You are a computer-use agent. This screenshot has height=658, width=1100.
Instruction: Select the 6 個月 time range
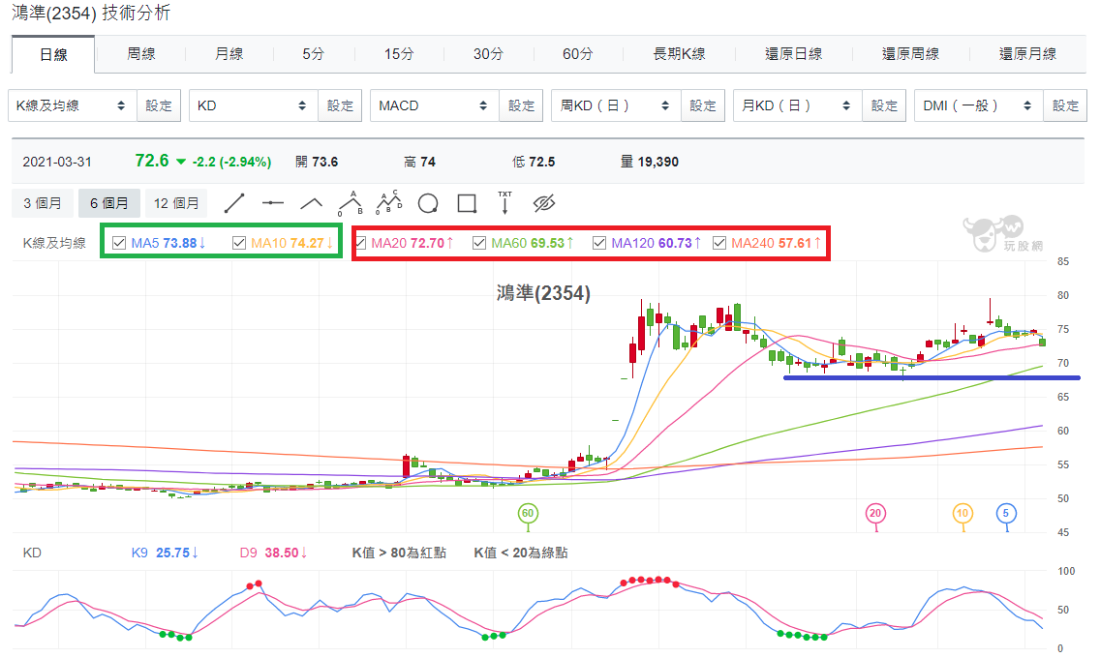pos(108,203)
